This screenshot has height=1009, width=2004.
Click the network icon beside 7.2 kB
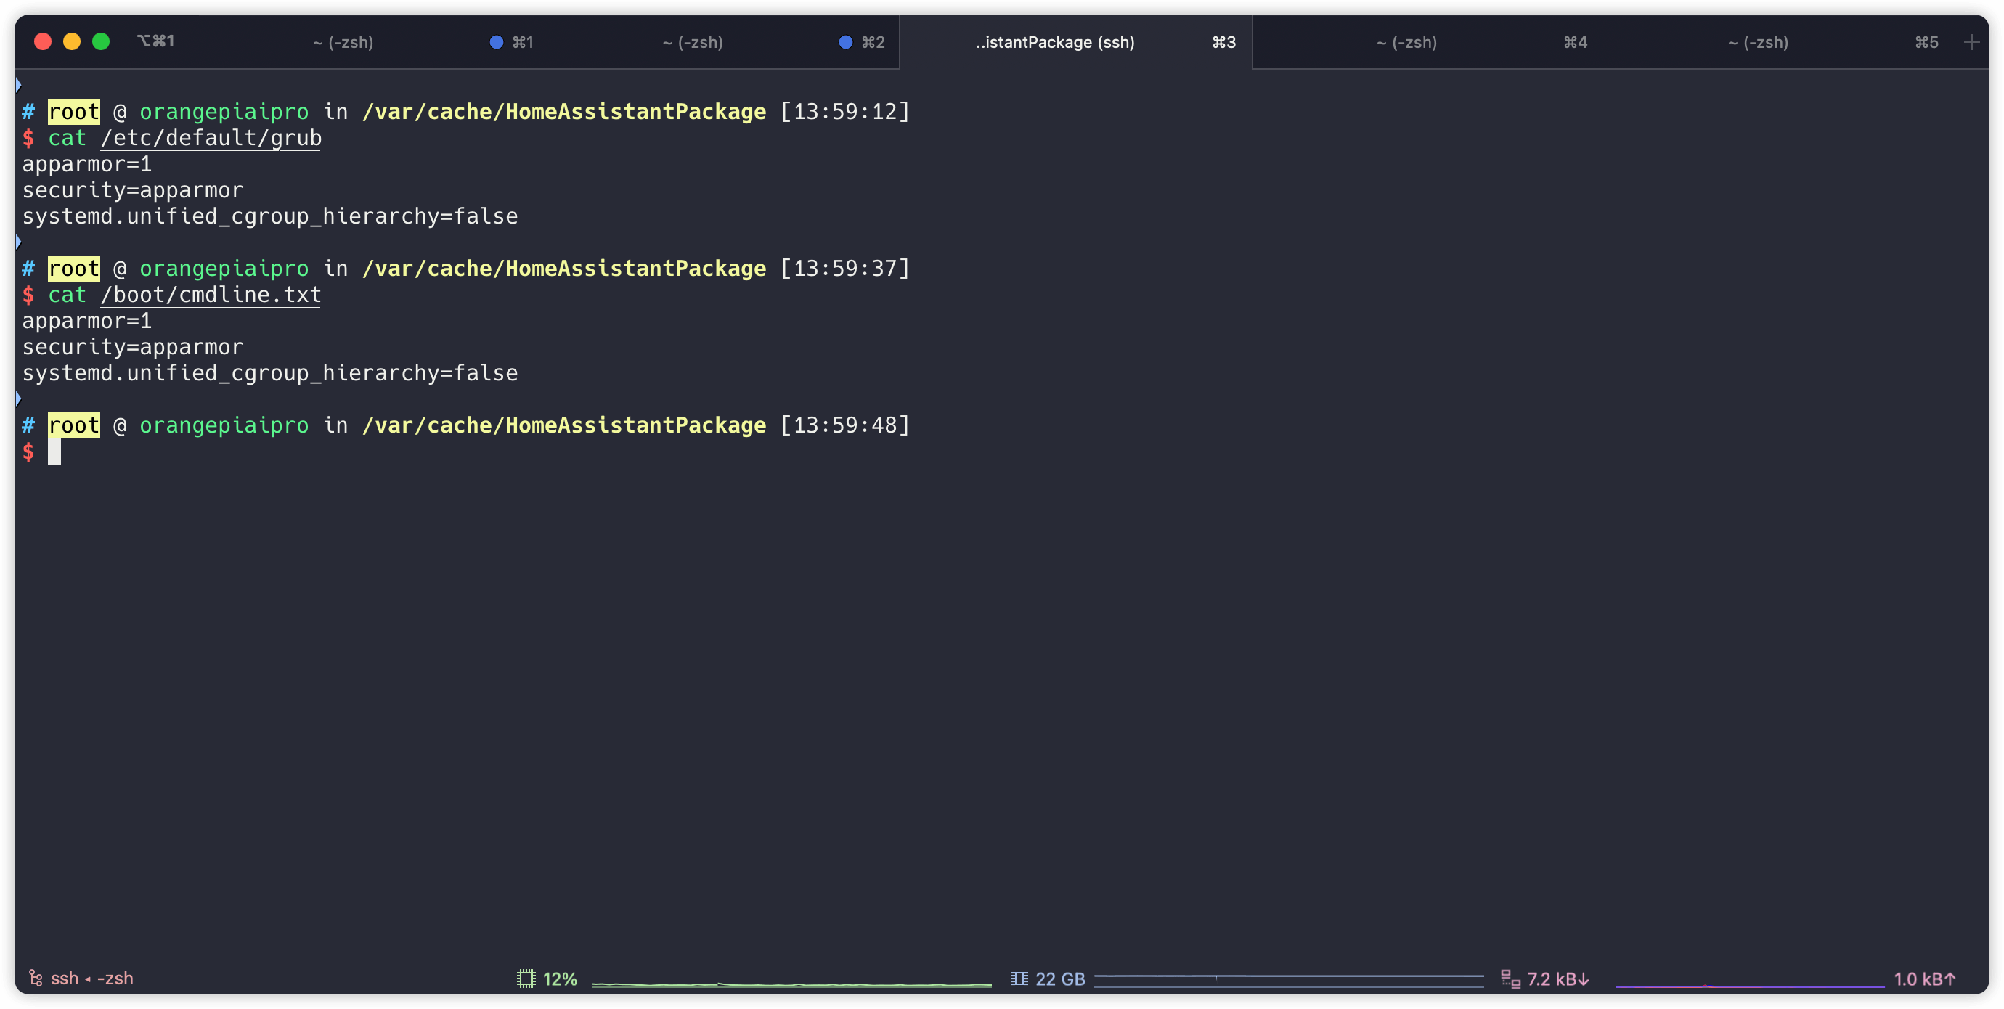(1510, 979)
